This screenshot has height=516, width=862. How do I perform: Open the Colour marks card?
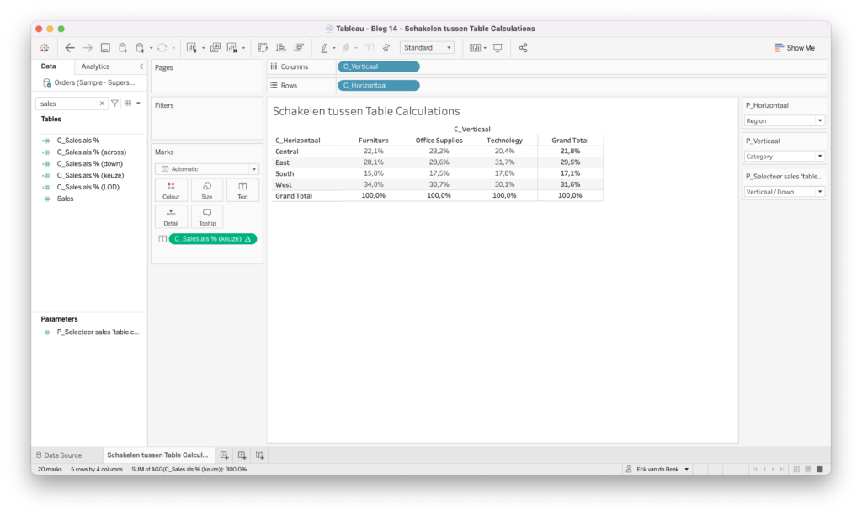point(171,189)
